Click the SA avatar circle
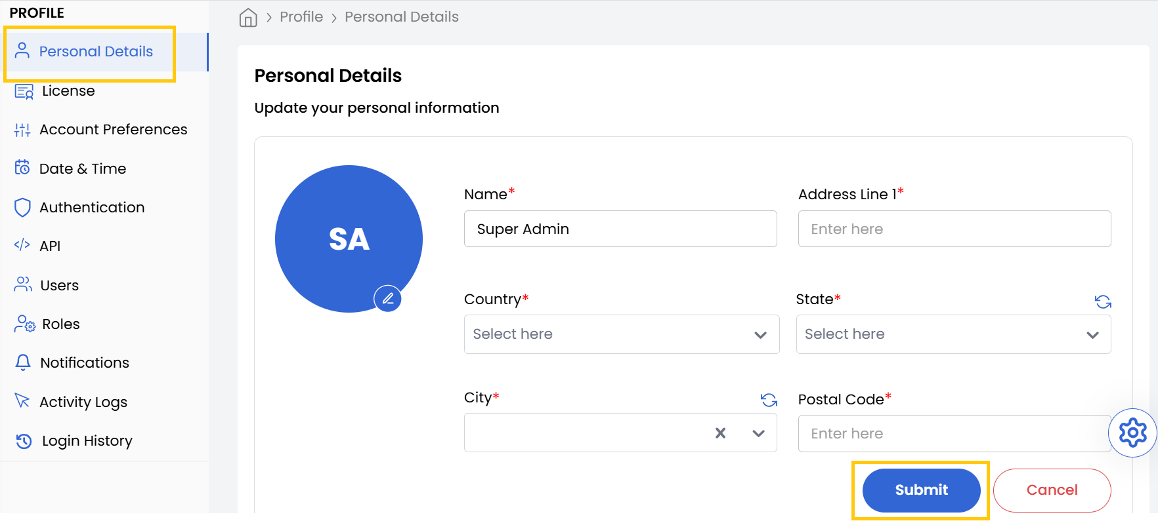Screen dimensions: 1158x523 coord(349,239)
